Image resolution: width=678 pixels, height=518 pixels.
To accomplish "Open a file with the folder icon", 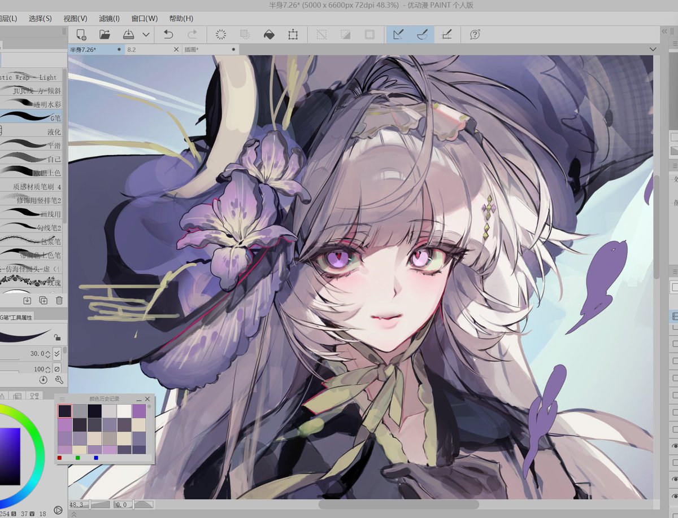I will click(105, 34).
